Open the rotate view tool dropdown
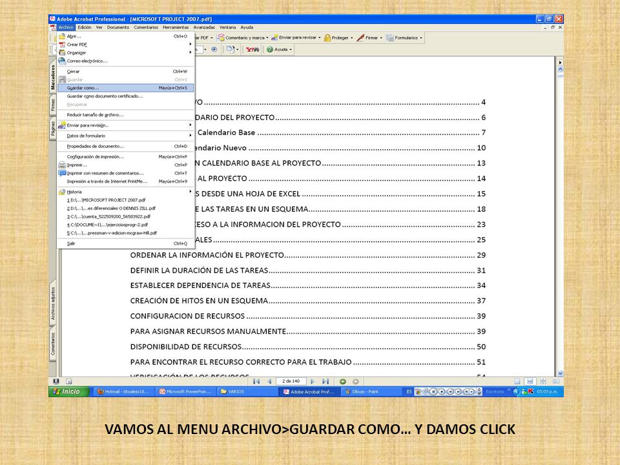620x465 pixels. 237,50
